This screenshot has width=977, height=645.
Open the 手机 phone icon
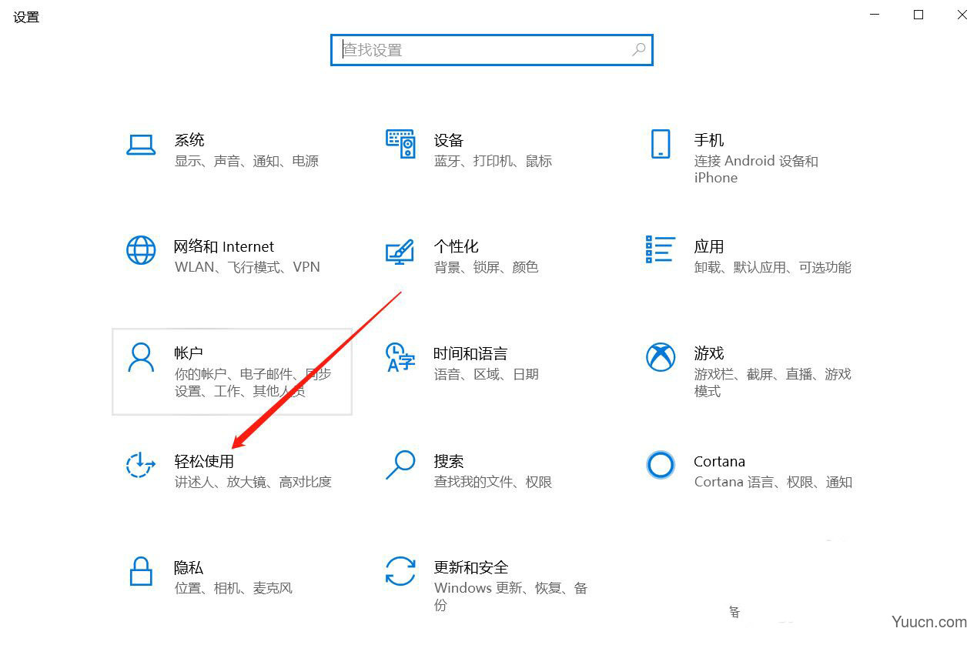[661, 144]
